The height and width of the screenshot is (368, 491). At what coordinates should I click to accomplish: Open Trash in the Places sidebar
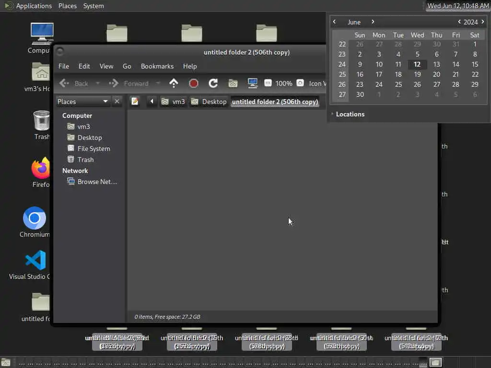tap(85, 160)
